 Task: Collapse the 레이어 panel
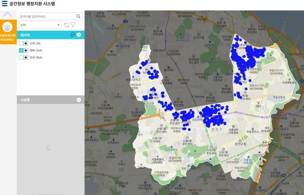pos(79,35)
